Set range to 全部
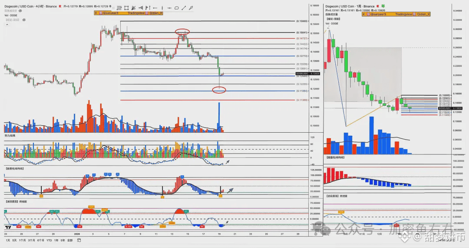Screen dimensions: 469x248 (70, 240)
